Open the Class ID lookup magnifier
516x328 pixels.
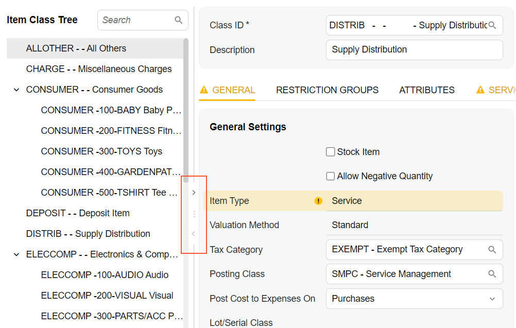pyautogui.click(x=492, y=25)
